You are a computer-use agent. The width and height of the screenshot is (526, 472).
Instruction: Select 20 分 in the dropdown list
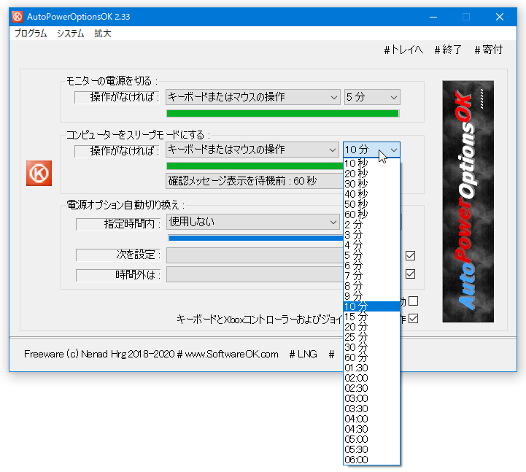(371, 327)
